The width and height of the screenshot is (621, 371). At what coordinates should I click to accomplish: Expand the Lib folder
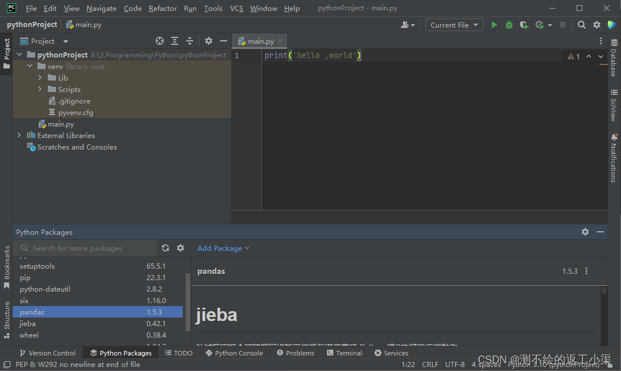pos(40,78)
